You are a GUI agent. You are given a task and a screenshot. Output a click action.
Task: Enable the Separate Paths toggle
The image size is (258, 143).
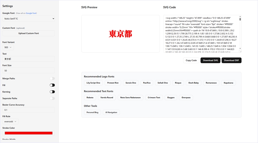[52, 99]
